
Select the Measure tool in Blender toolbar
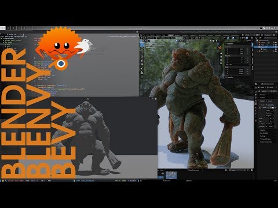pyautogui.click(x=142, y=73)
